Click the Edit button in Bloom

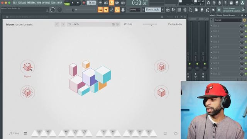point(128,24)
